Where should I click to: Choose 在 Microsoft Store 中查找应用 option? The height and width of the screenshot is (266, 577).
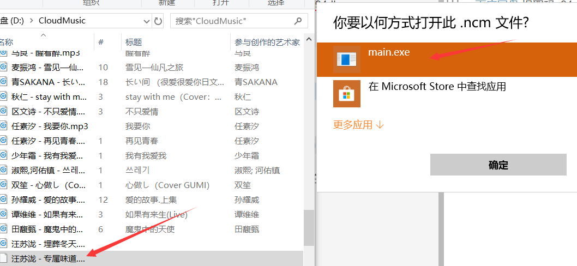coord(447,94)
